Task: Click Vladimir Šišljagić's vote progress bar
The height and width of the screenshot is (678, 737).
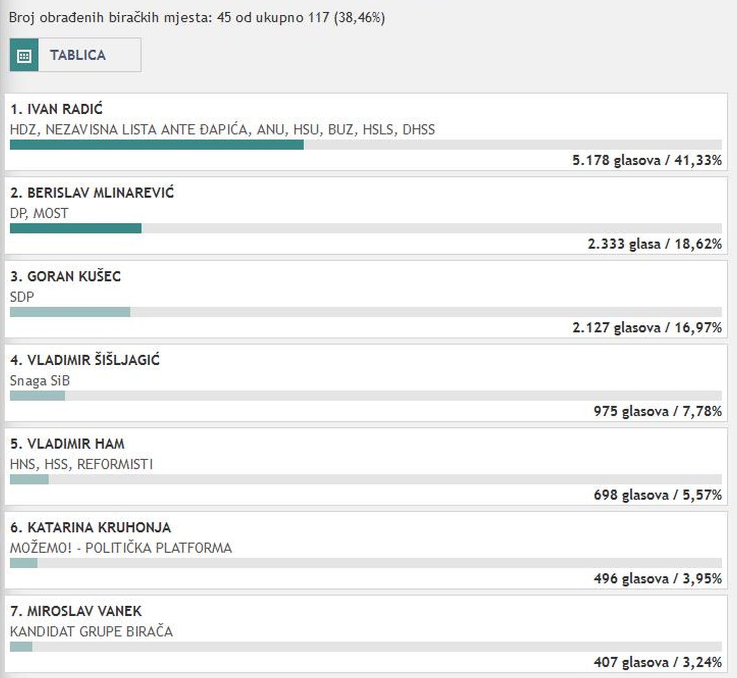Action: point(366,396)
